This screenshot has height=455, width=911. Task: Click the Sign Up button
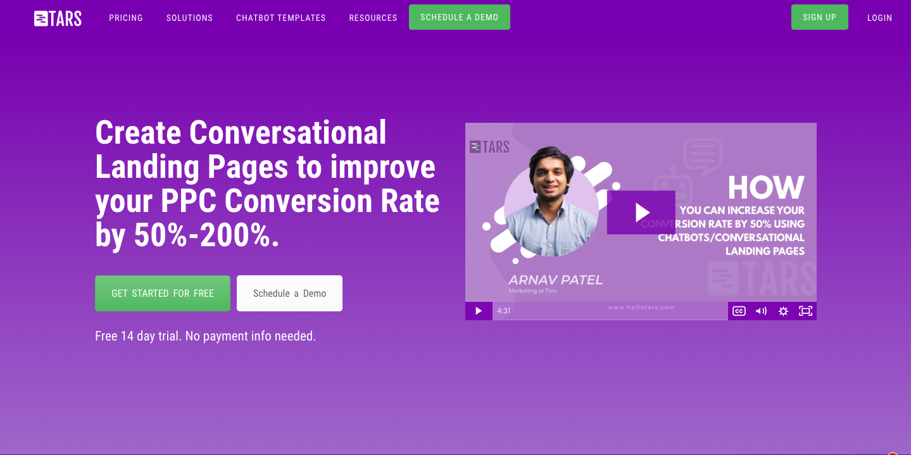(820, 17)
